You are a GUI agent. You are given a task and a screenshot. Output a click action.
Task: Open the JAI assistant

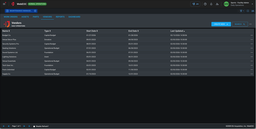click(x=195, y=4)
